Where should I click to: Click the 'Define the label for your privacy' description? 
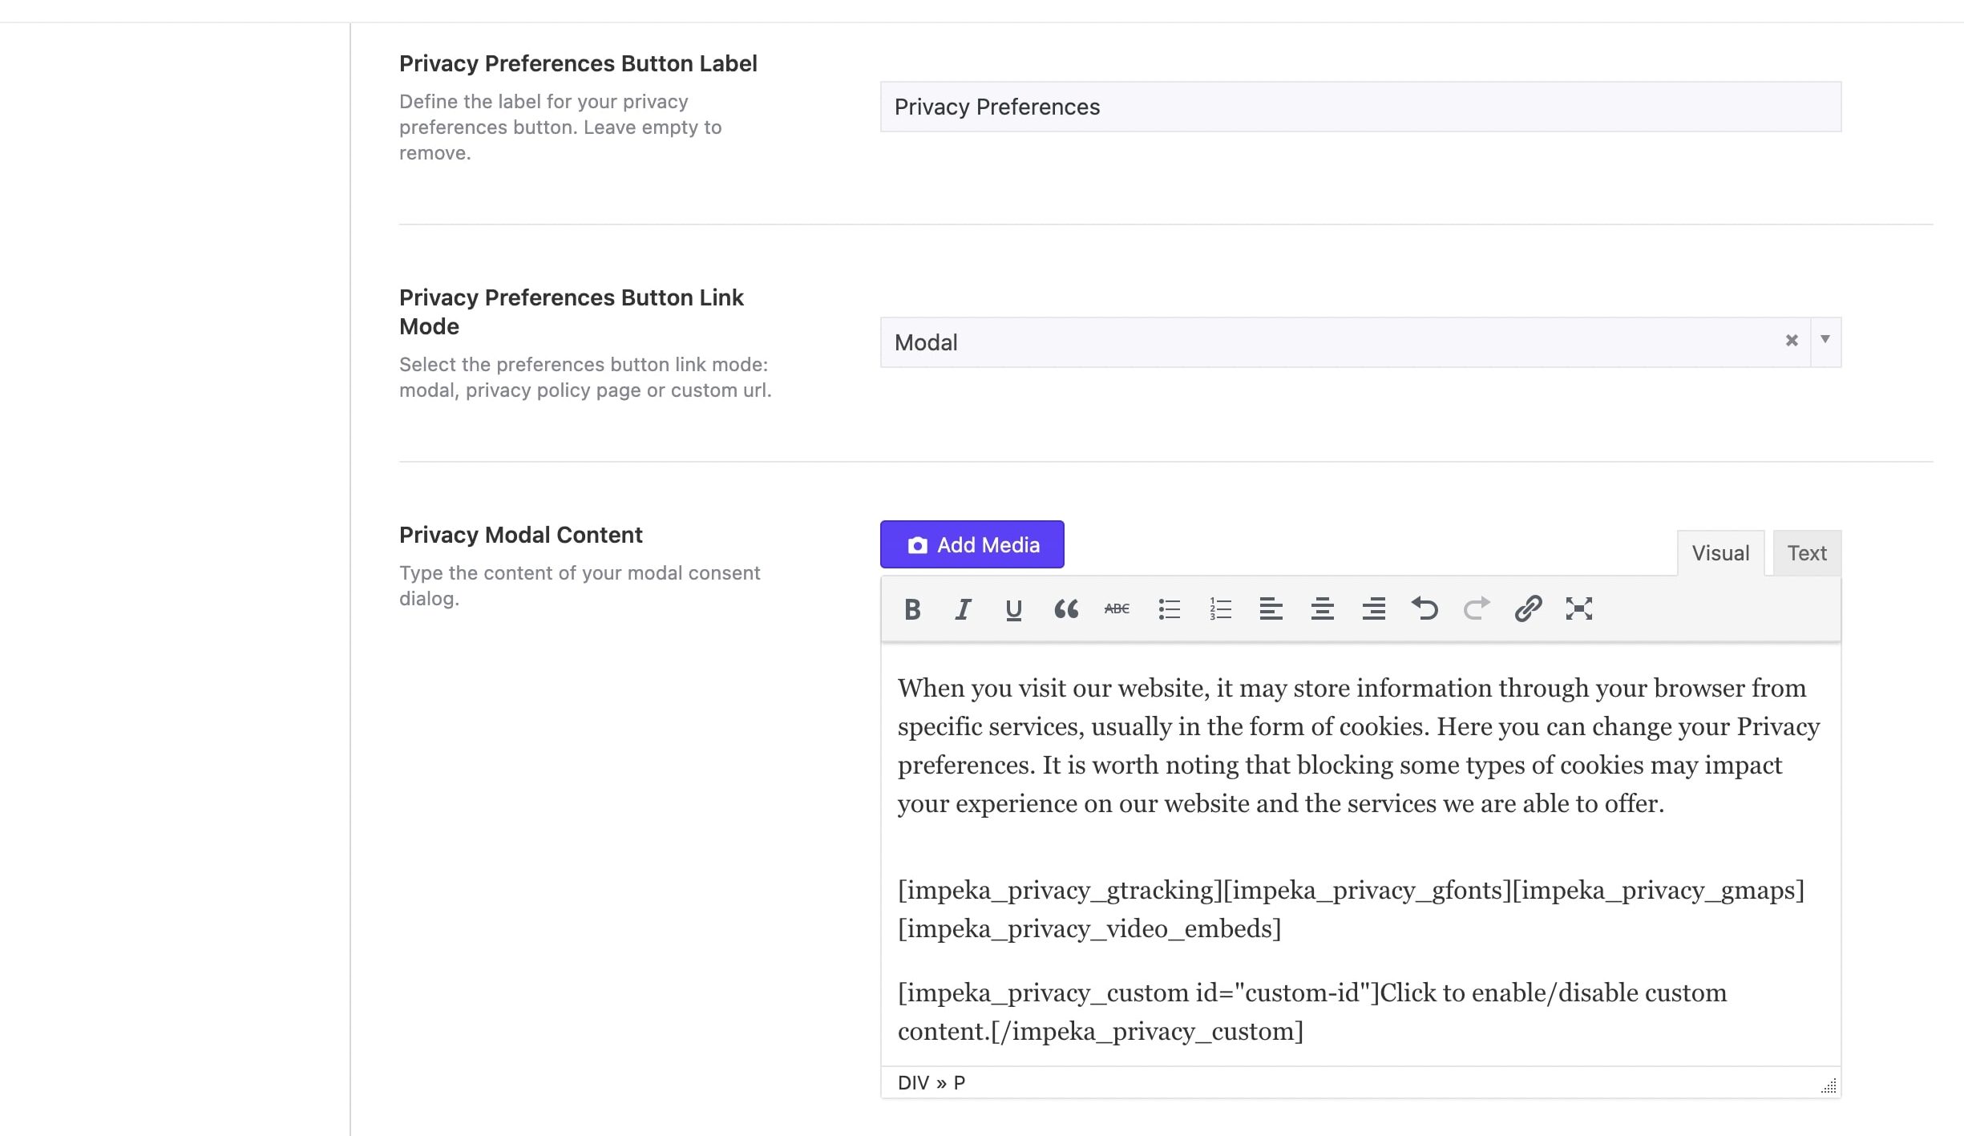(x=560, y=127)
